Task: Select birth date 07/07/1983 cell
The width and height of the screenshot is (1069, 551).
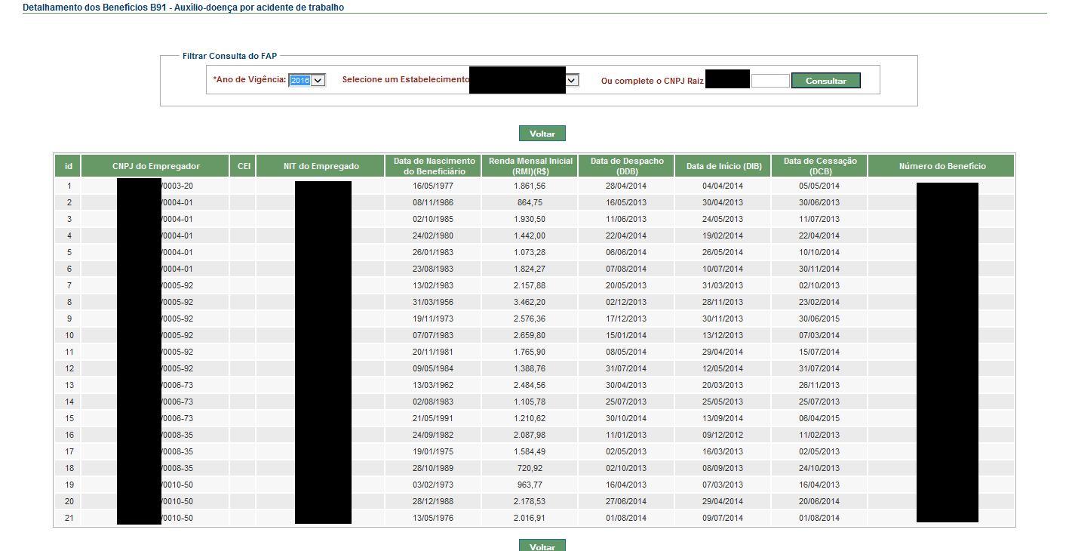Action: tap(433, 335)
